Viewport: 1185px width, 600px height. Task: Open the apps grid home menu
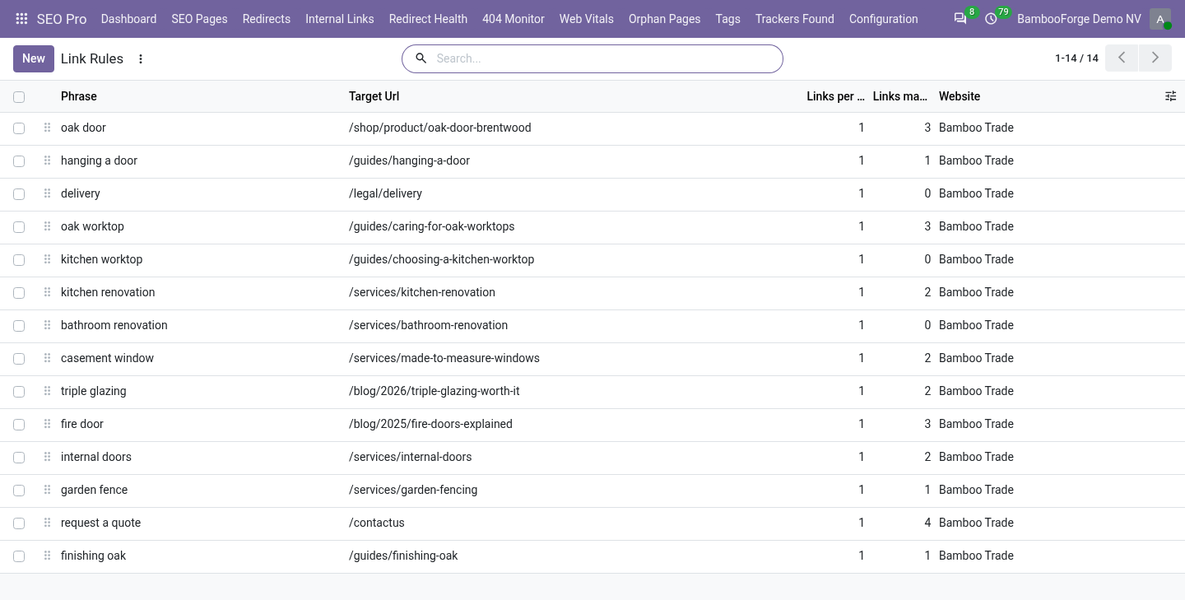point(22,19)
